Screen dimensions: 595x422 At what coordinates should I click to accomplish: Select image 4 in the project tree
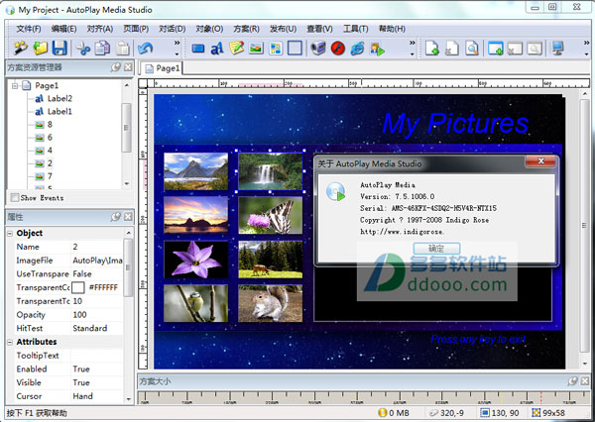(x=50, y=151)
